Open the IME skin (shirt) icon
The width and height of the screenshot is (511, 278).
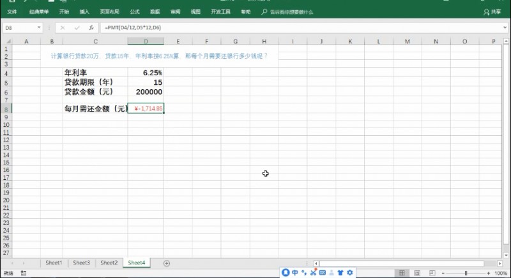pyautogui.click(x=340, y=272)
